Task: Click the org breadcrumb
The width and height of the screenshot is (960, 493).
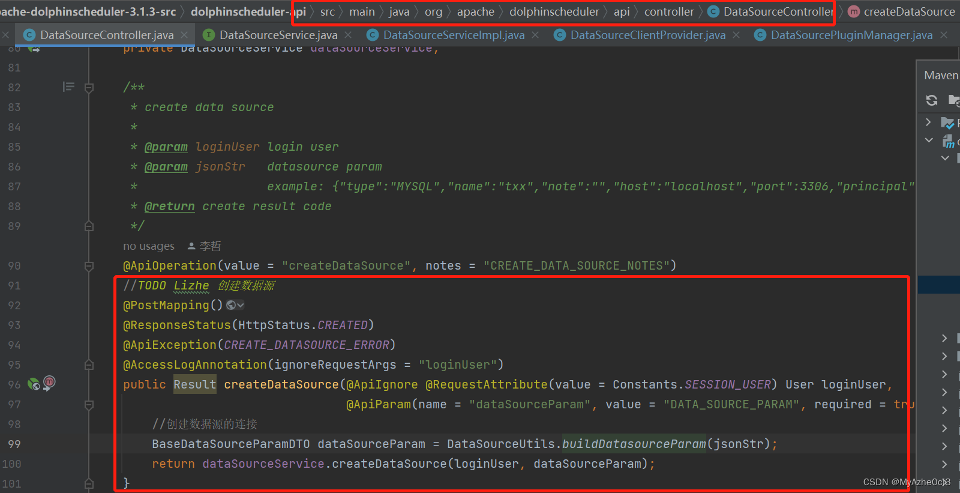Action: [x=433, y=11]
